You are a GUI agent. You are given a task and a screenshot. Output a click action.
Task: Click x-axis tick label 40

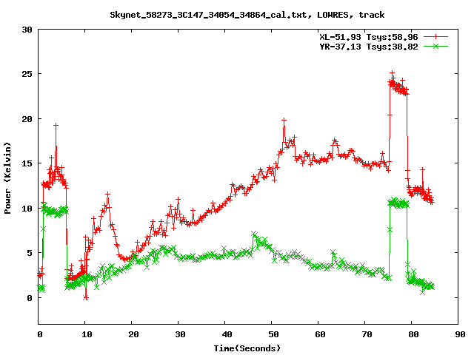(x=227, y=334)
